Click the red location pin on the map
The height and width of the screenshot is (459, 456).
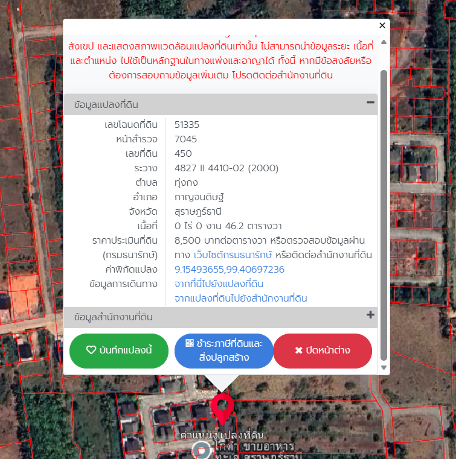point(223,407)
